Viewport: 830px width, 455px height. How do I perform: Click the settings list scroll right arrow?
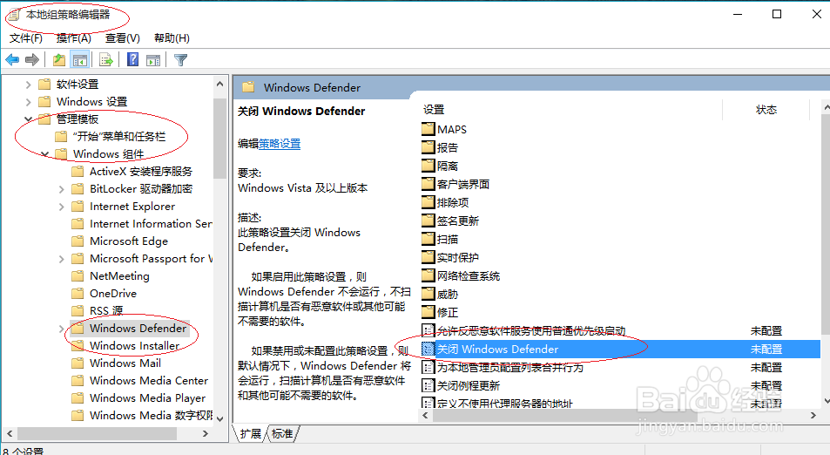(x=813, y=415)
